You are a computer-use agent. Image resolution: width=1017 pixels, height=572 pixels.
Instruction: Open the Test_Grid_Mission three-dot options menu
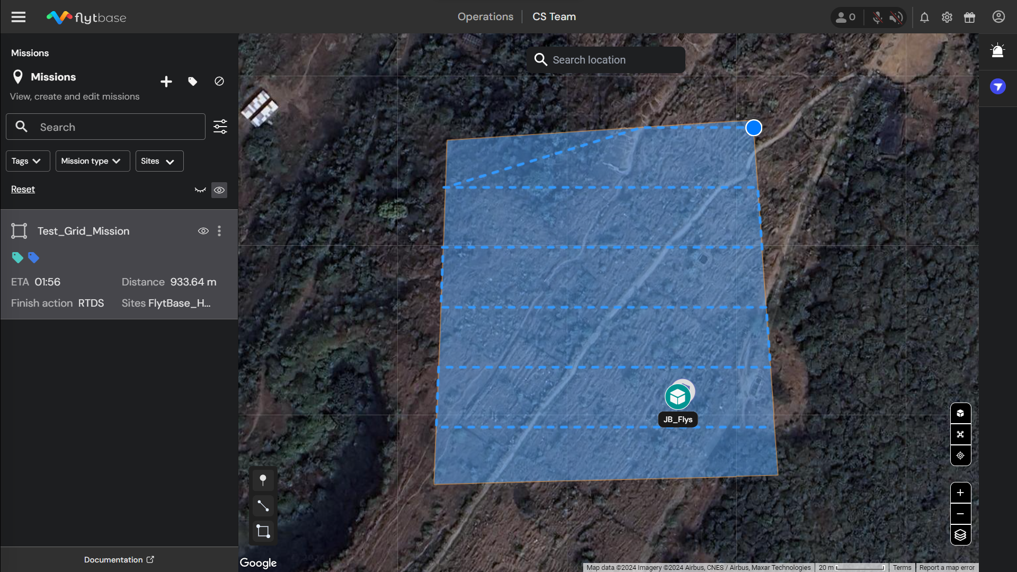point(219,231)
